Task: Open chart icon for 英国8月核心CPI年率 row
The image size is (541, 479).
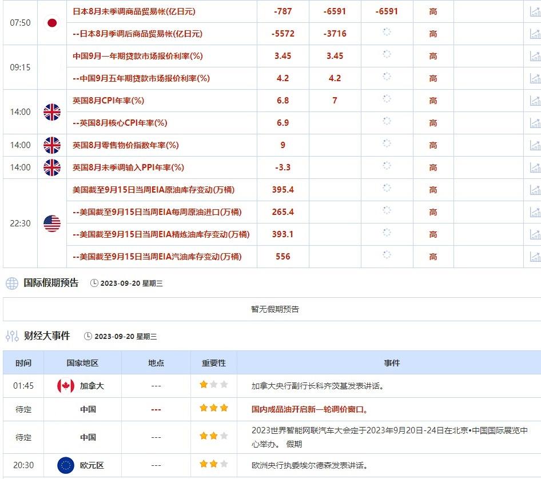Action: click(535, 123)
